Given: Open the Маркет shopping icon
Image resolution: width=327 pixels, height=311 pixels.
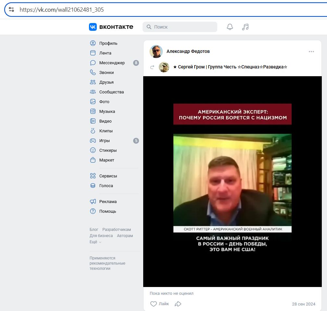Looking at the screenshot, I should pyautogui.click(x=93, y=160).
